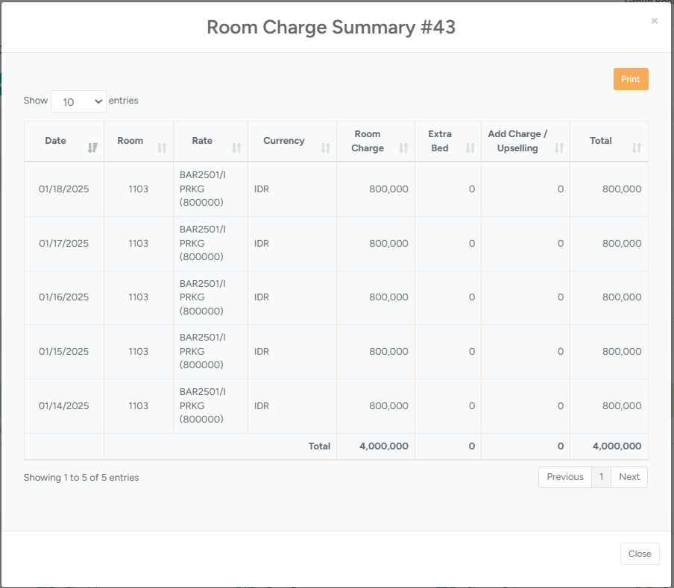Select the 01/14/2025 row date
This screenshot has width=674, height=588.
click(64, 406)
